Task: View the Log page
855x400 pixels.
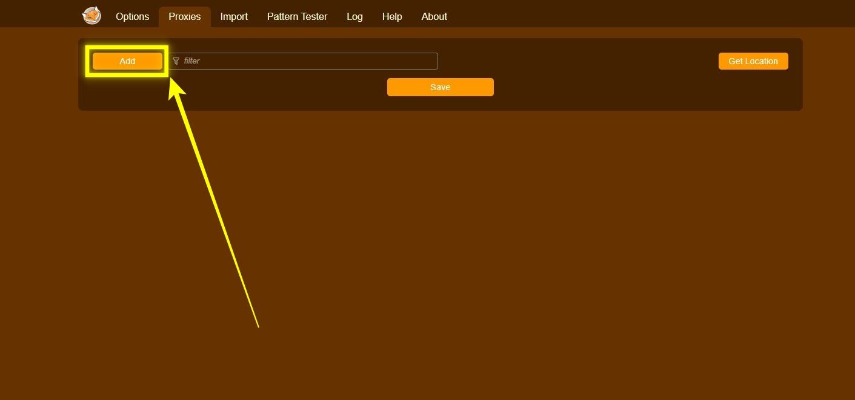Action: pyautogui.click(x=354, y=16)
